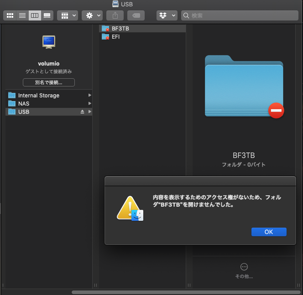Click the USB share icon in sidebar
Screen dimensions: 303x295
point(12,112)
